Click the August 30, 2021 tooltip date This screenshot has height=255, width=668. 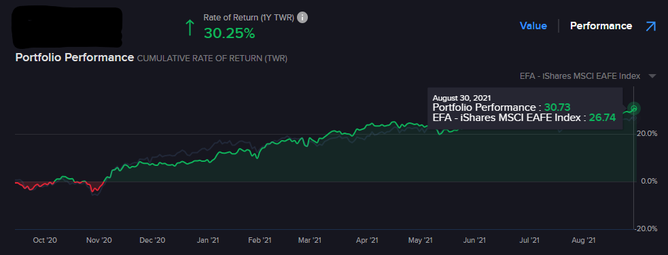(x=462, y=98)
